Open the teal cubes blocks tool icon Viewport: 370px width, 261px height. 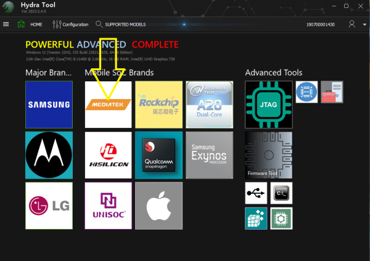click(256, 219)
